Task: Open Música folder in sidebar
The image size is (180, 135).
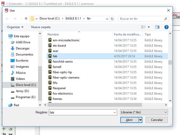Action: [18, 73]
